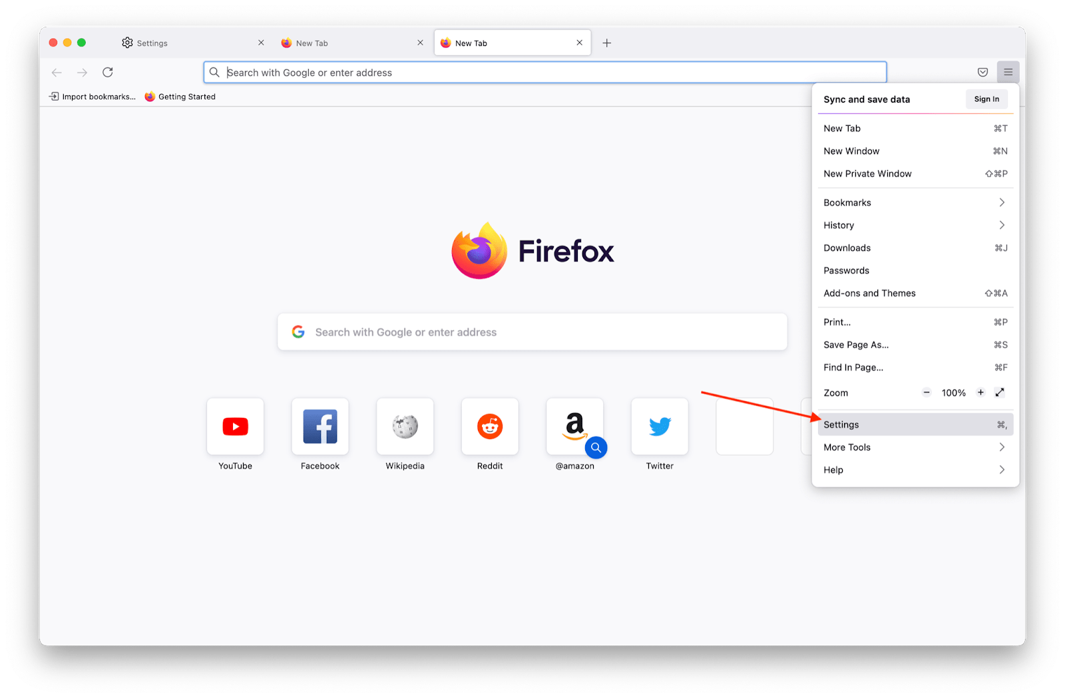The image size is (1065, 698).
Task: Click the reload page icon
Action: click(x=108, y=72)
